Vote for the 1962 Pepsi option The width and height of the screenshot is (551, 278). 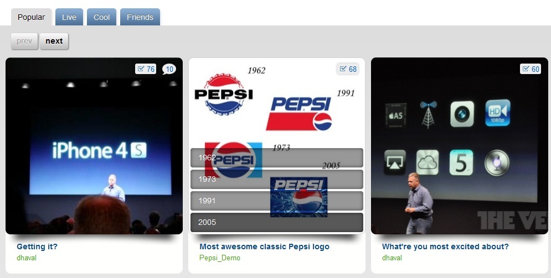point(276,158)
